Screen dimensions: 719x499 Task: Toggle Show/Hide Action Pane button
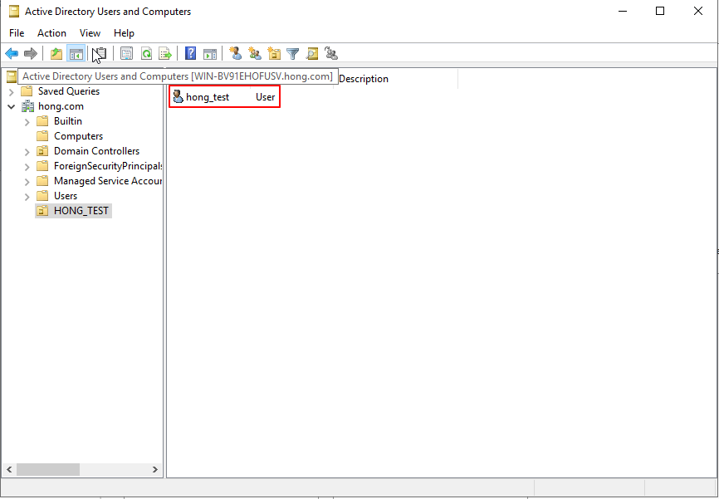pos(210,54)
